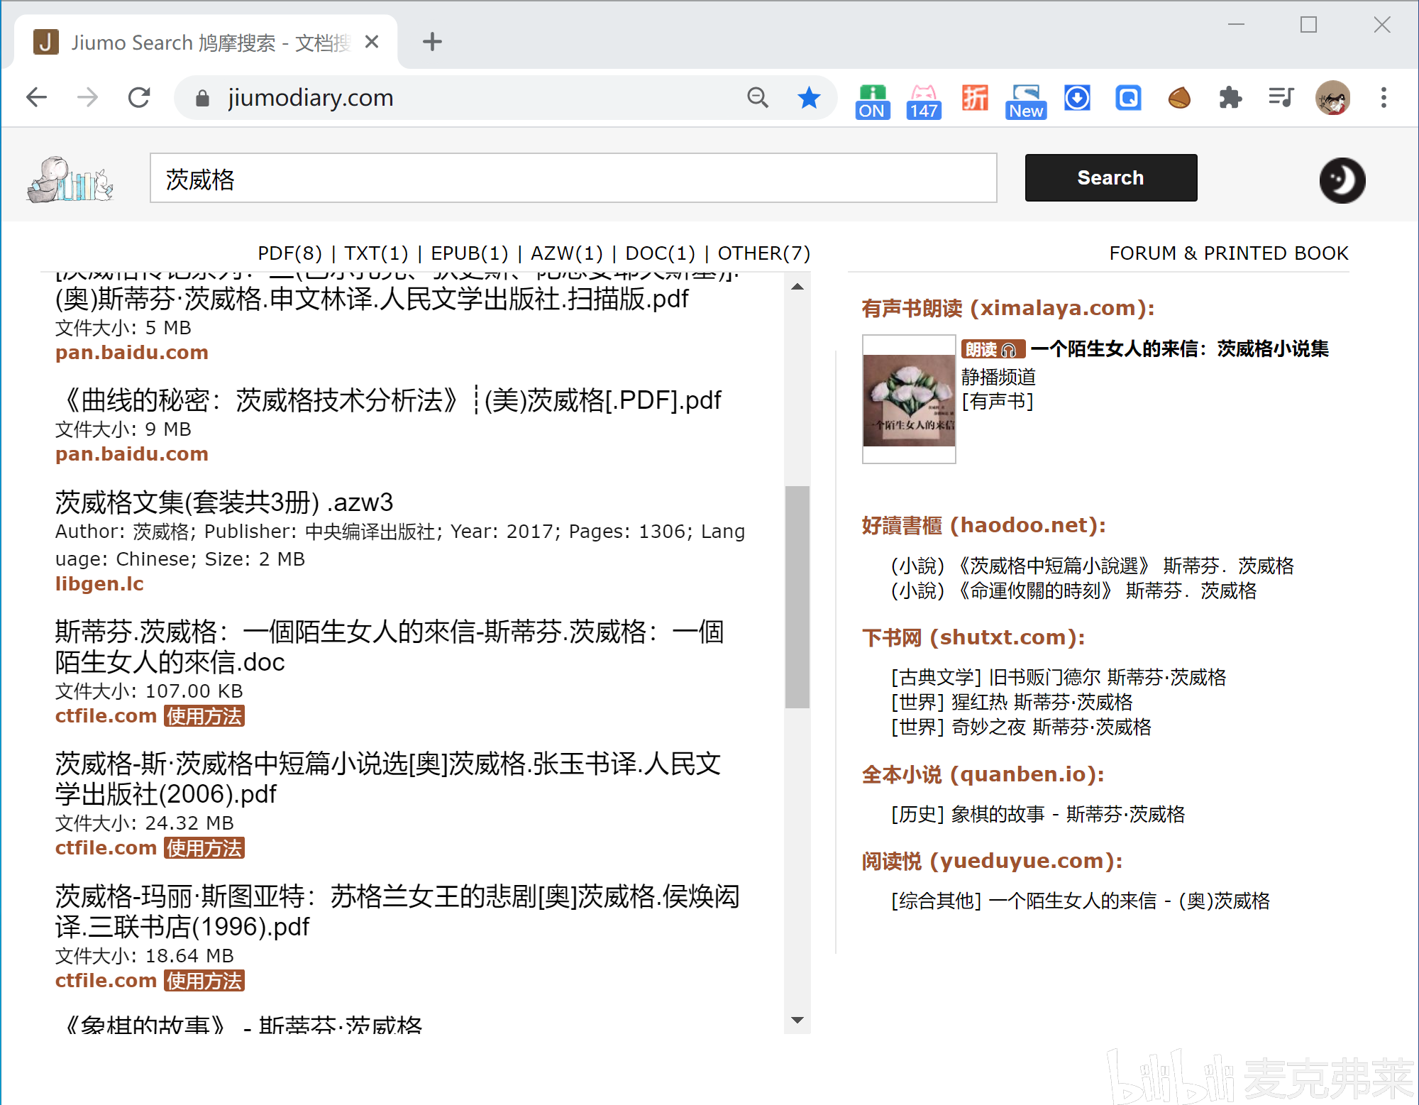The height and width of the screenshot is (1105, 1419).
Task: Click the 下书网 (shutxt.com) heading
Action: [973, 637]
